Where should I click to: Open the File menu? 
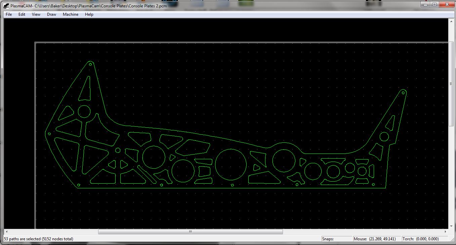tap(9, 14)
